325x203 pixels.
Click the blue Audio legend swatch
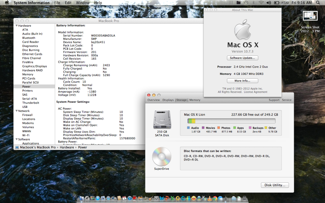(x=189, y=128)
